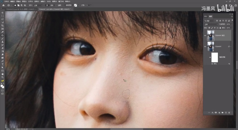Filter layers by type layer icon
The height and width of the screenshot is (130, 238).
[223, 21]
